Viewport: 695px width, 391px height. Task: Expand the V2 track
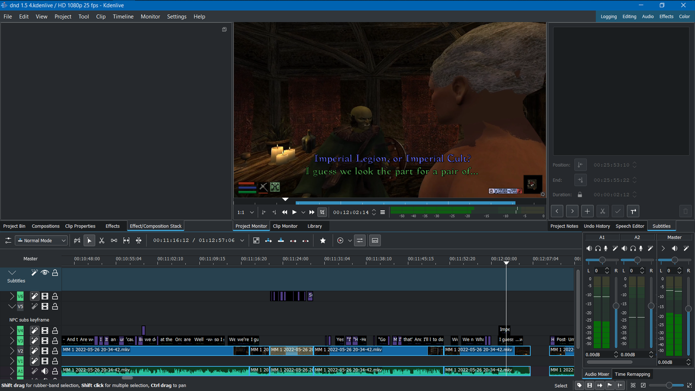pos(12,351)
